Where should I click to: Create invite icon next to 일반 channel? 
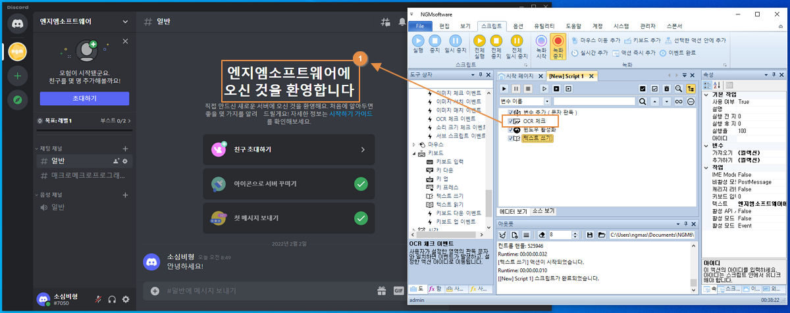(116, 161)
